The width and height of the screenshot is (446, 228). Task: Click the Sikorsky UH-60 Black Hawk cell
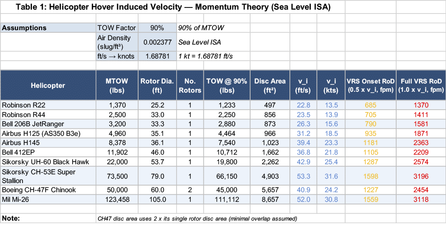(49, 162)
